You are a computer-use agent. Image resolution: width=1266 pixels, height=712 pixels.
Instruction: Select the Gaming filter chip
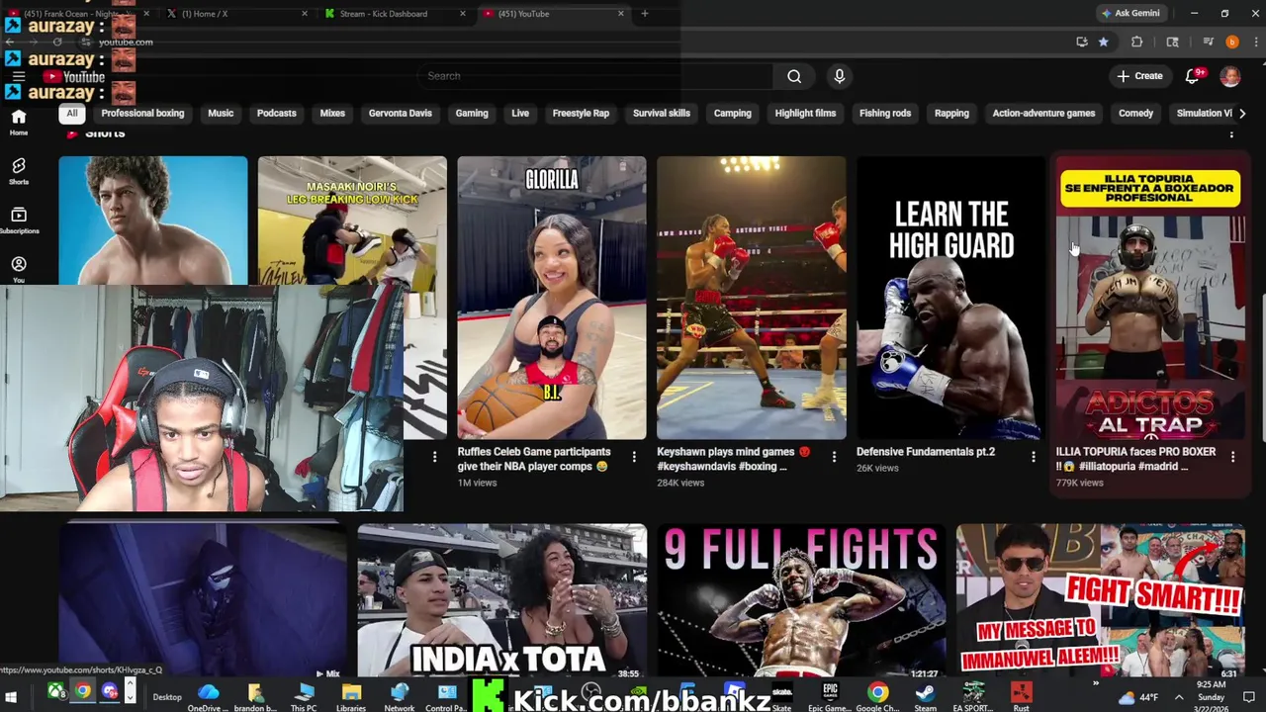pos(472,113)
